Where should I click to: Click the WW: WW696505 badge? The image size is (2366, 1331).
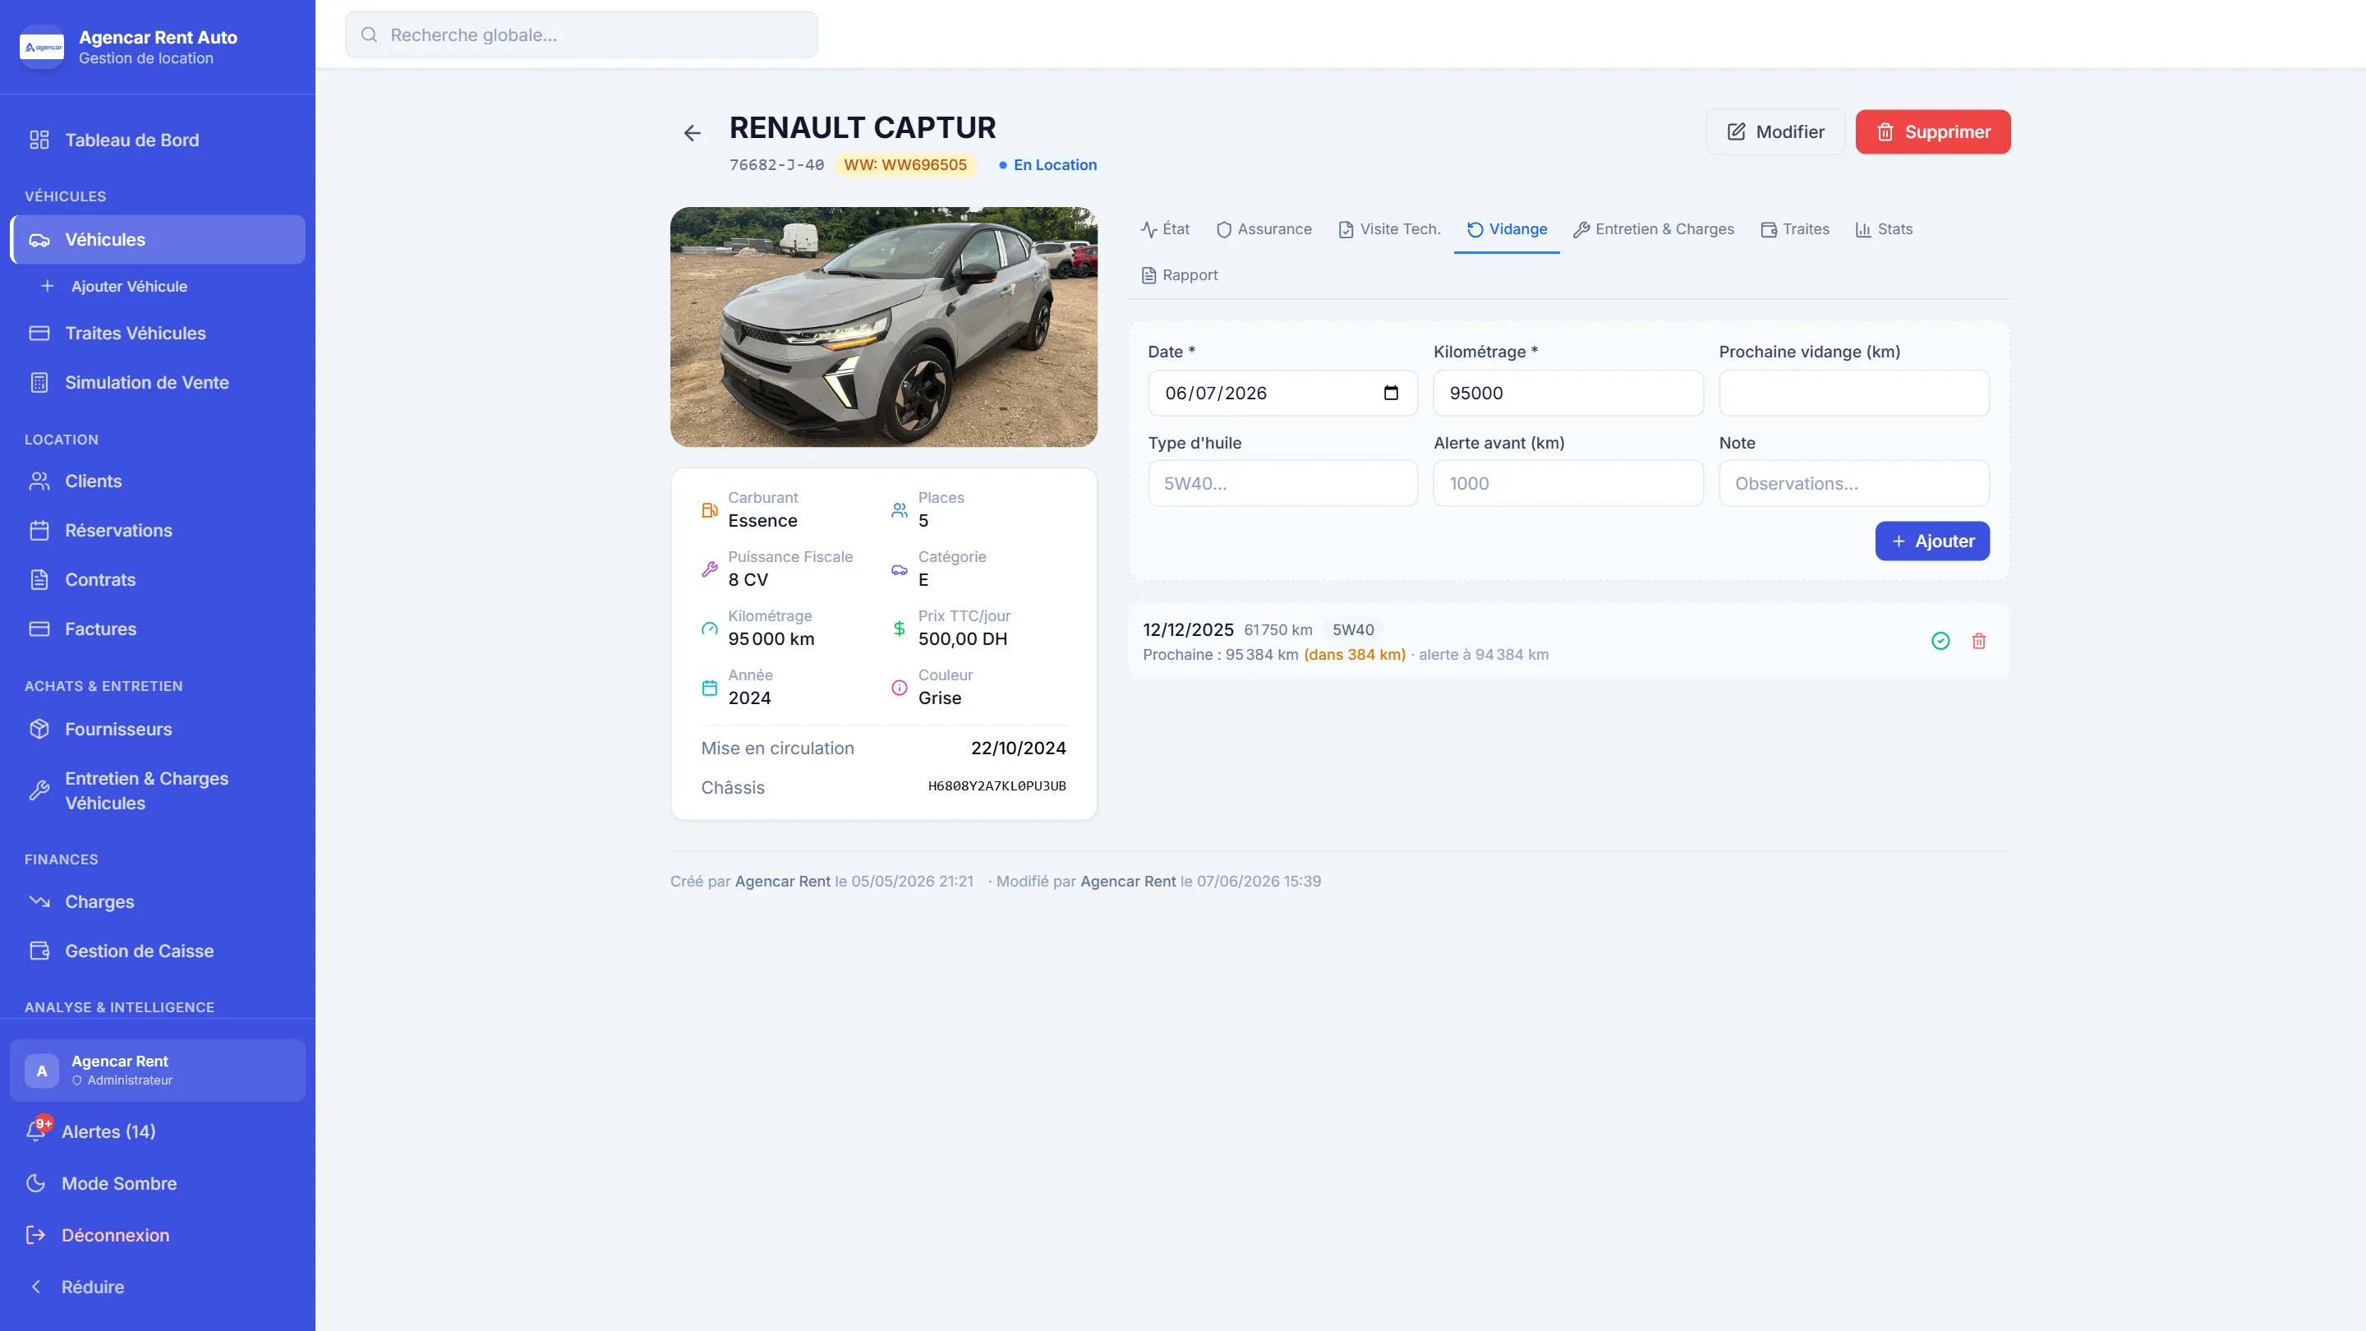[x=905, y=165]
